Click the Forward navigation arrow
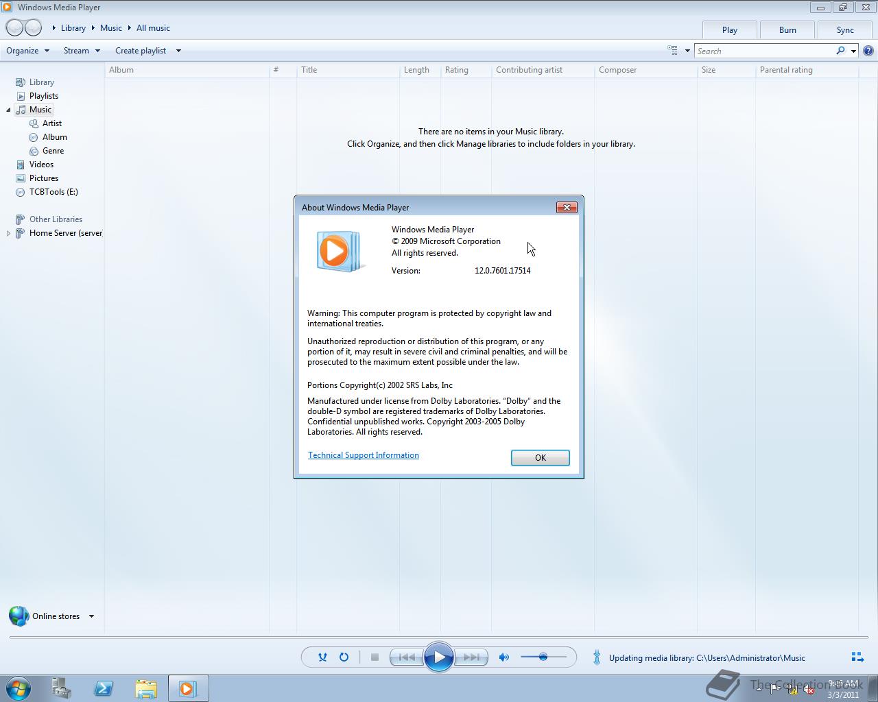This screenshot has height=702, width=878. coord(34,28)
